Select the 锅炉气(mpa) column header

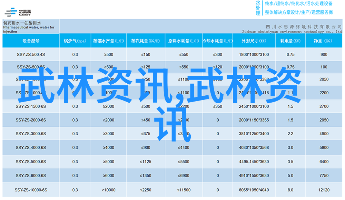[x=75, y=41]
